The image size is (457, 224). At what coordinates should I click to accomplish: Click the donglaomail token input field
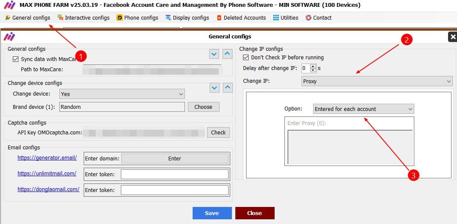tap(175, 190)
